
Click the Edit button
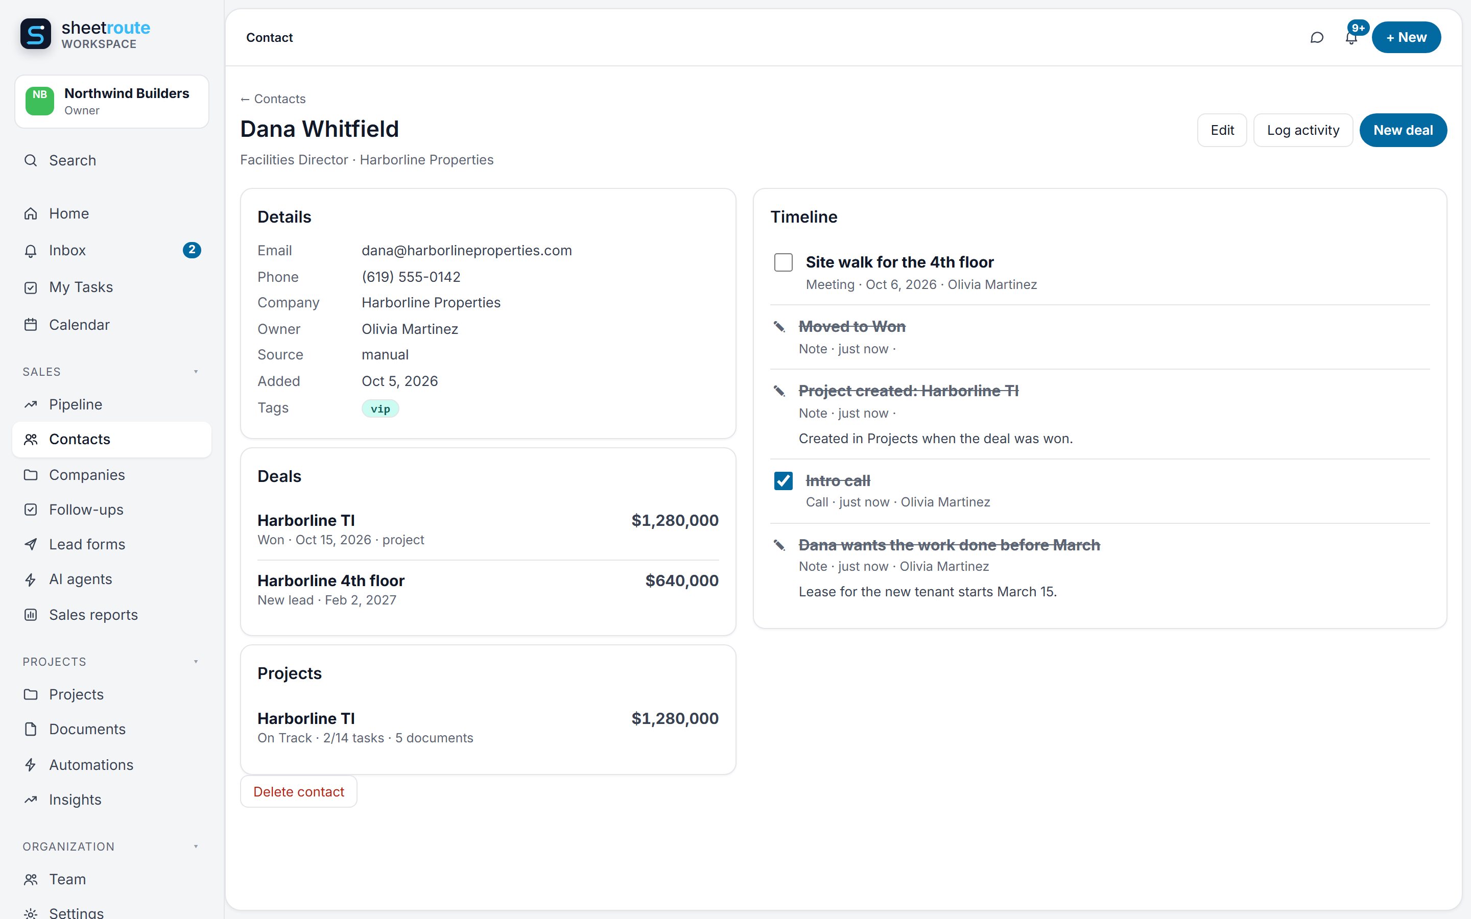click(x=1222, y=130)
